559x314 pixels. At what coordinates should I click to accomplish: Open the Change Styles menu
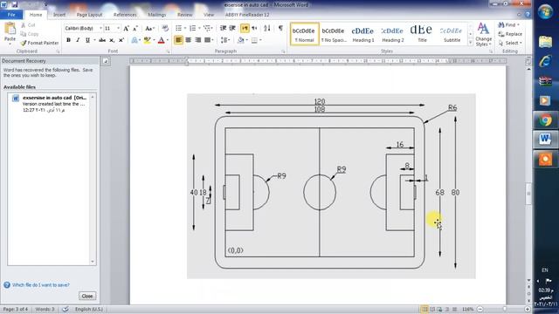[483, 35]
